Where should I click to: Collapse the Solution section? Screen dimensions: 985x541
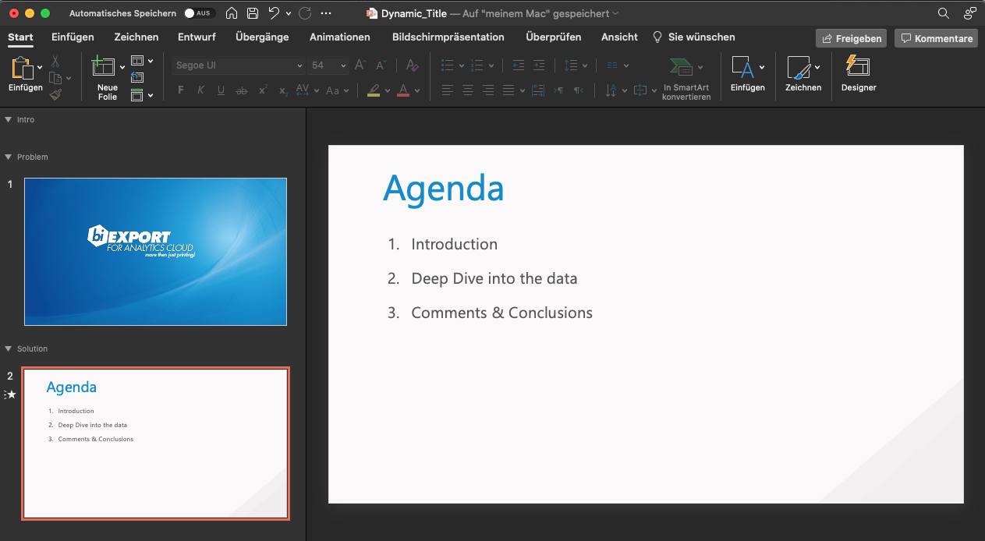[x=8, y=348]
